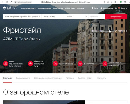Image resolution: width=130 pixels, height=104 pixels.
Task: Click the padlock site security icon
Action: tap(15, 2)
